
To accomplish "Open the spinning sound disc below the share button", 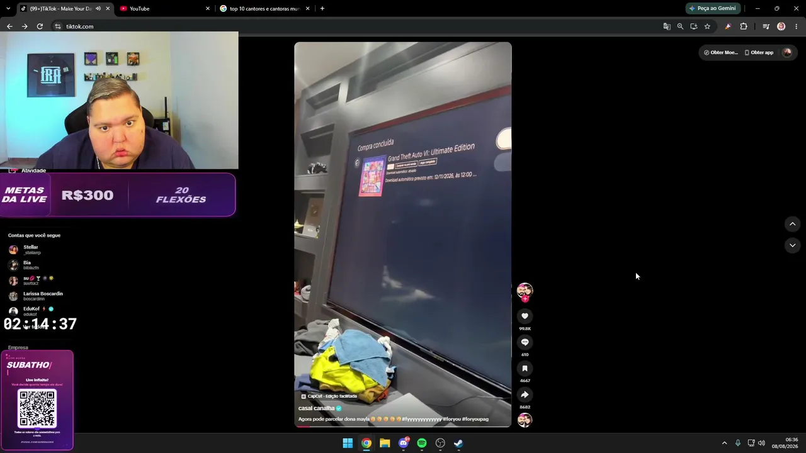I will [x=525, y=420].
